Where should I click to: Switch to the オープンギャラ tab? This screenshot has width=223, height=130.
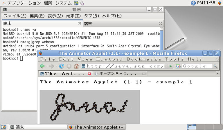pyautogui.click(x=120, y=74)
